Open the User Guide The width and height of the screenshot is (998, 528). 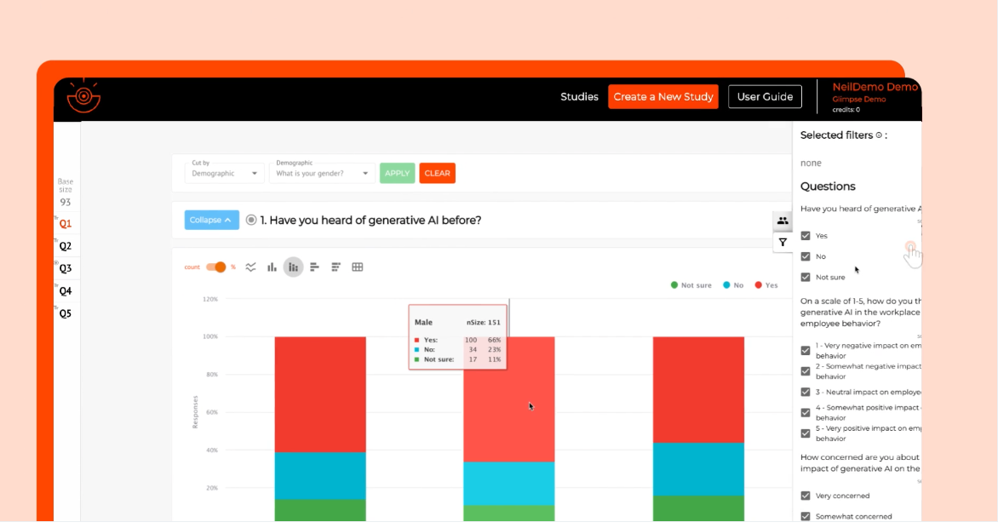(x=765, y=97)
